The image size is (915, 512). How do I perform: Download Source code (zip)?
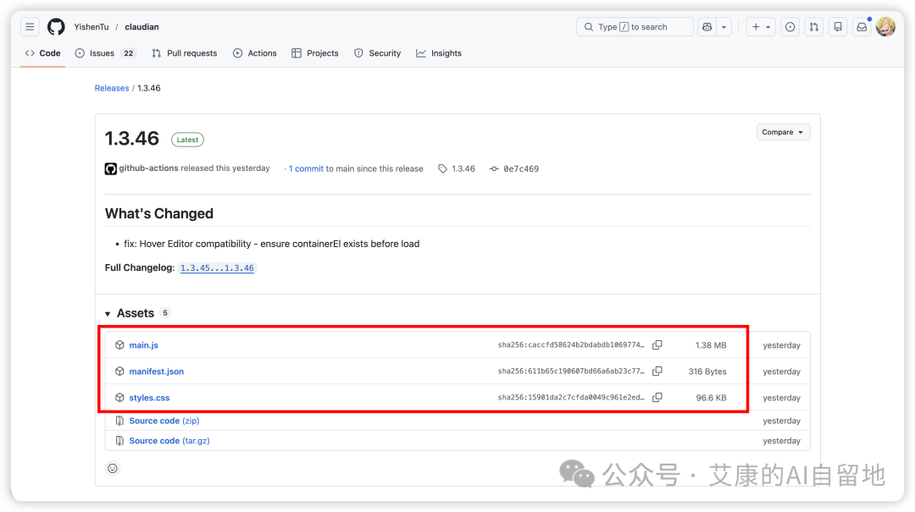164,421
